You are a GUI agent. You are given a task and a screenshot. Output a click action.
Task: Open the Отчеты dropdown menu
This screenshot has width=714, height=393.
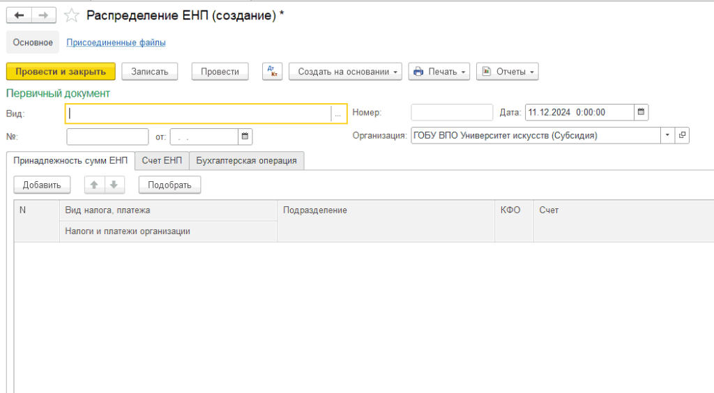507,71
